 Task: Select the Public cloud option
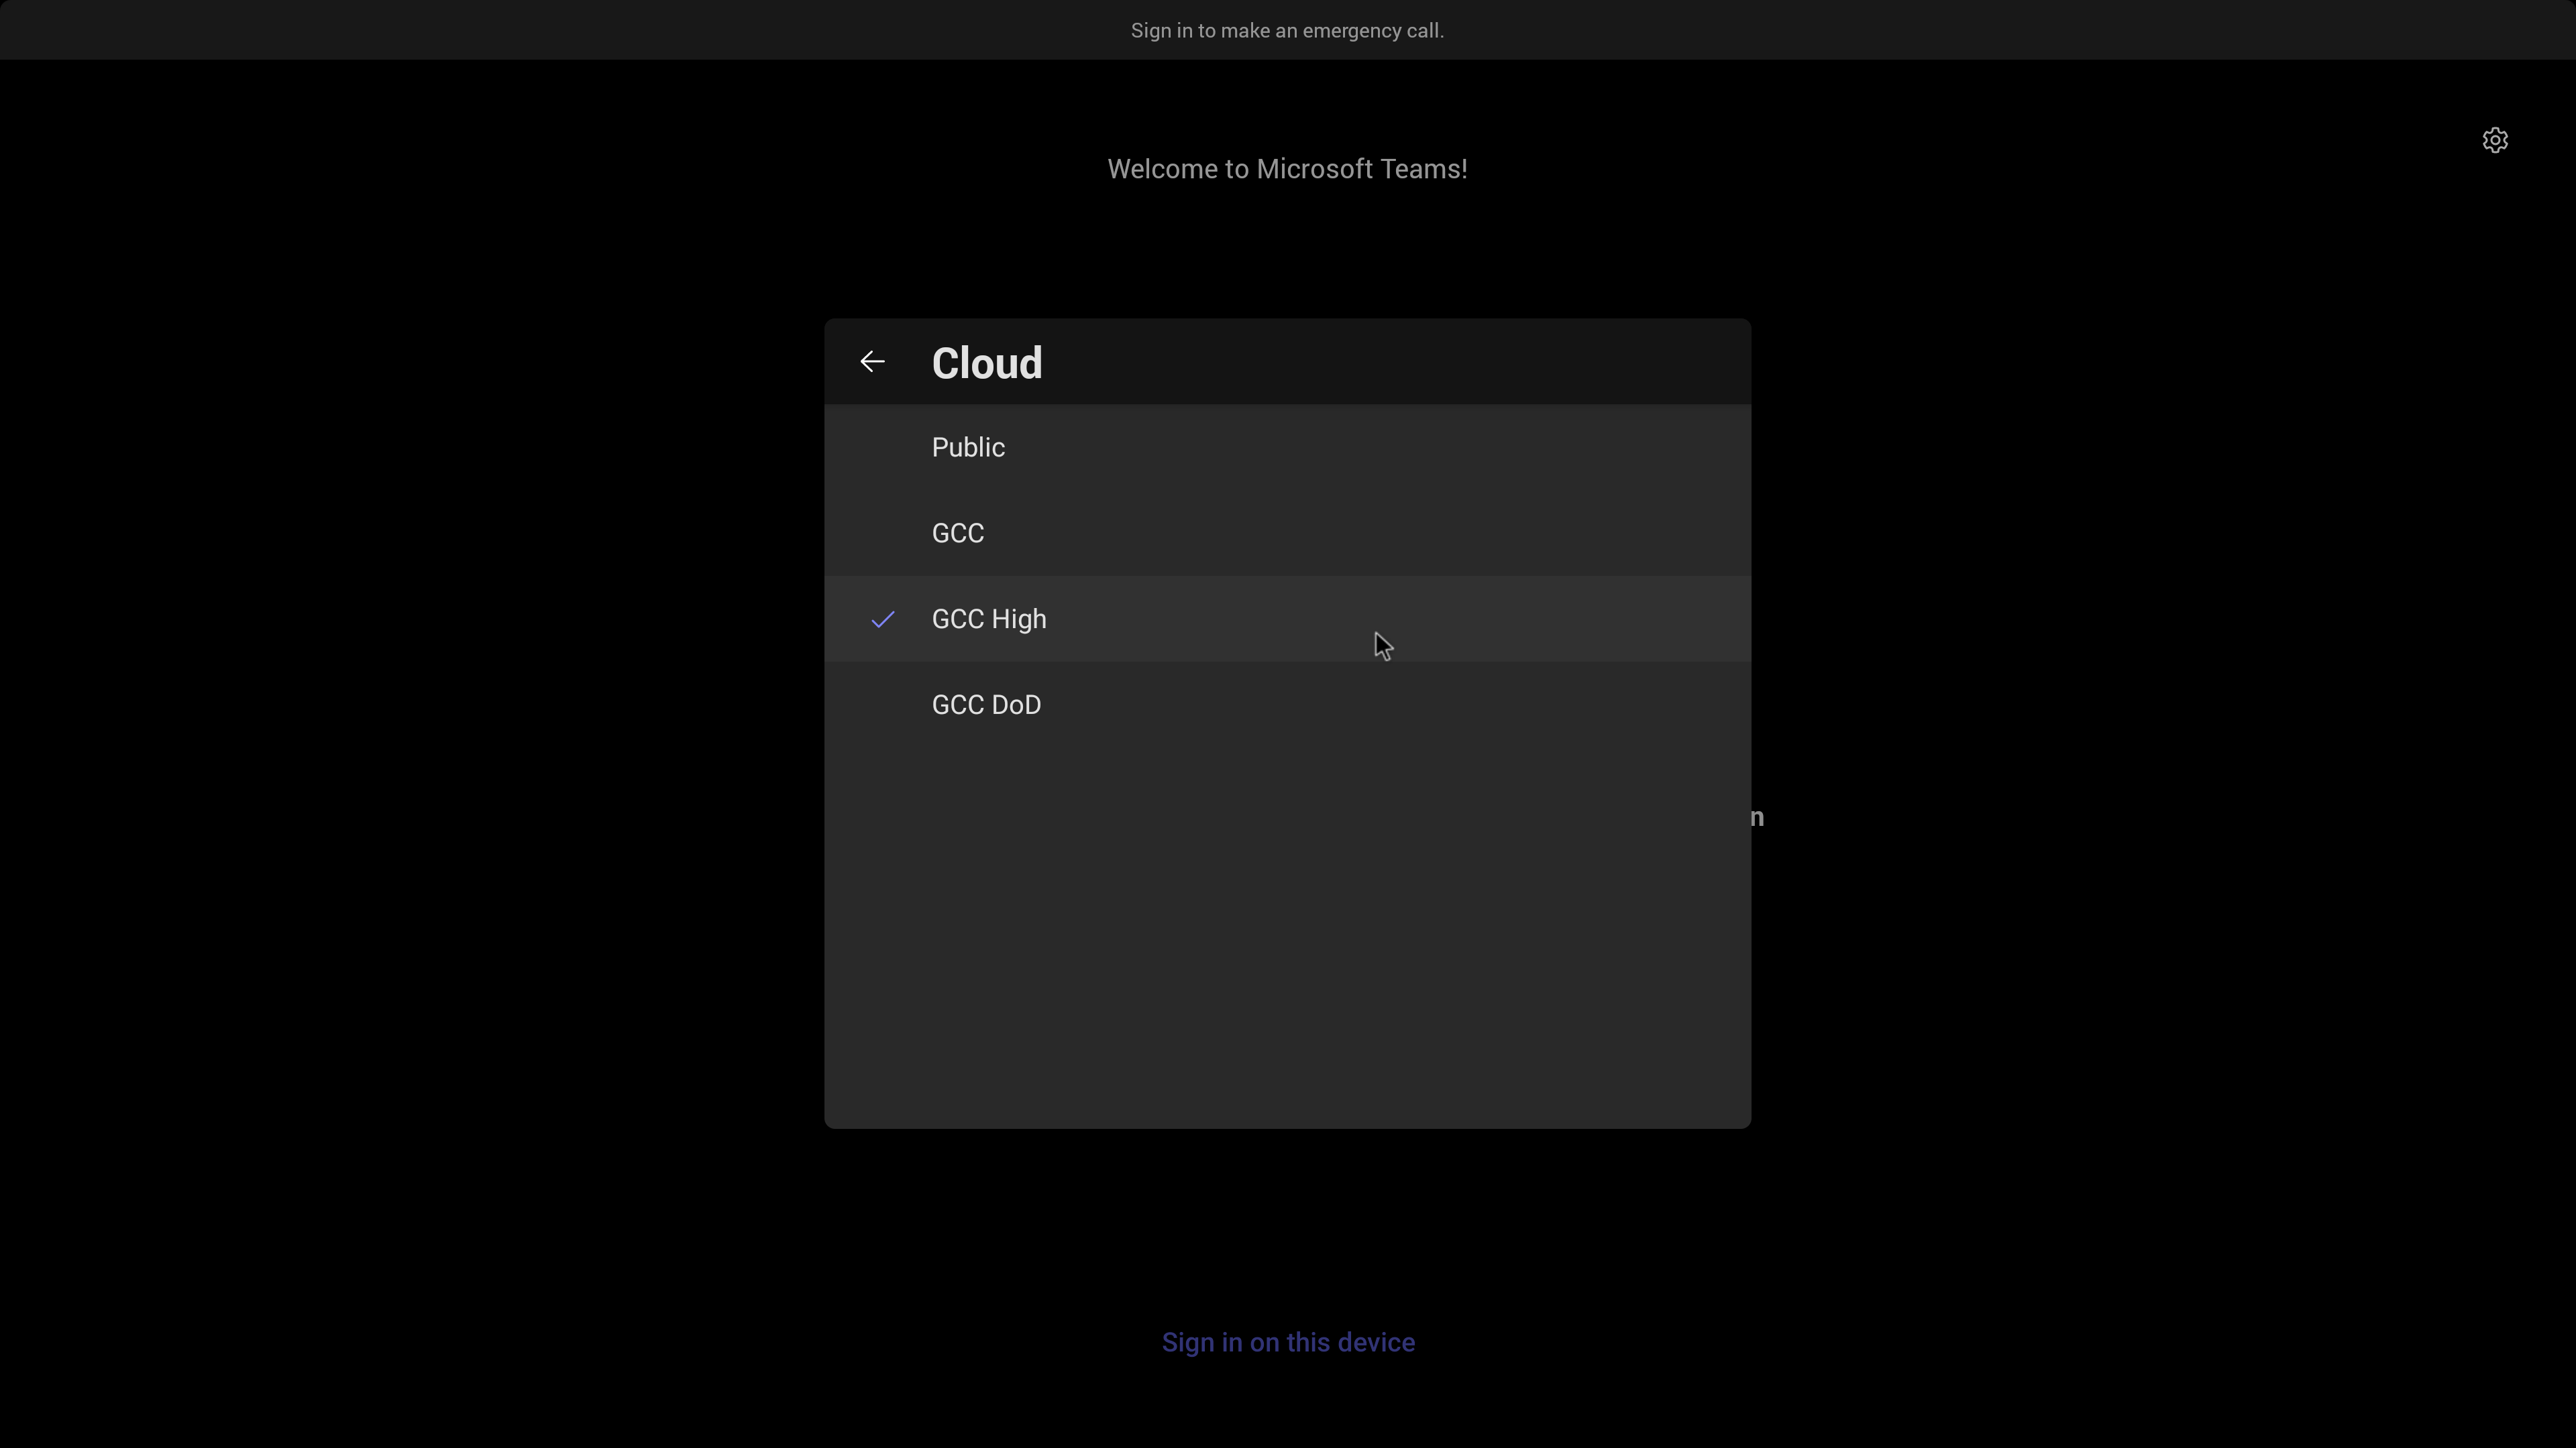pos(967,446)
